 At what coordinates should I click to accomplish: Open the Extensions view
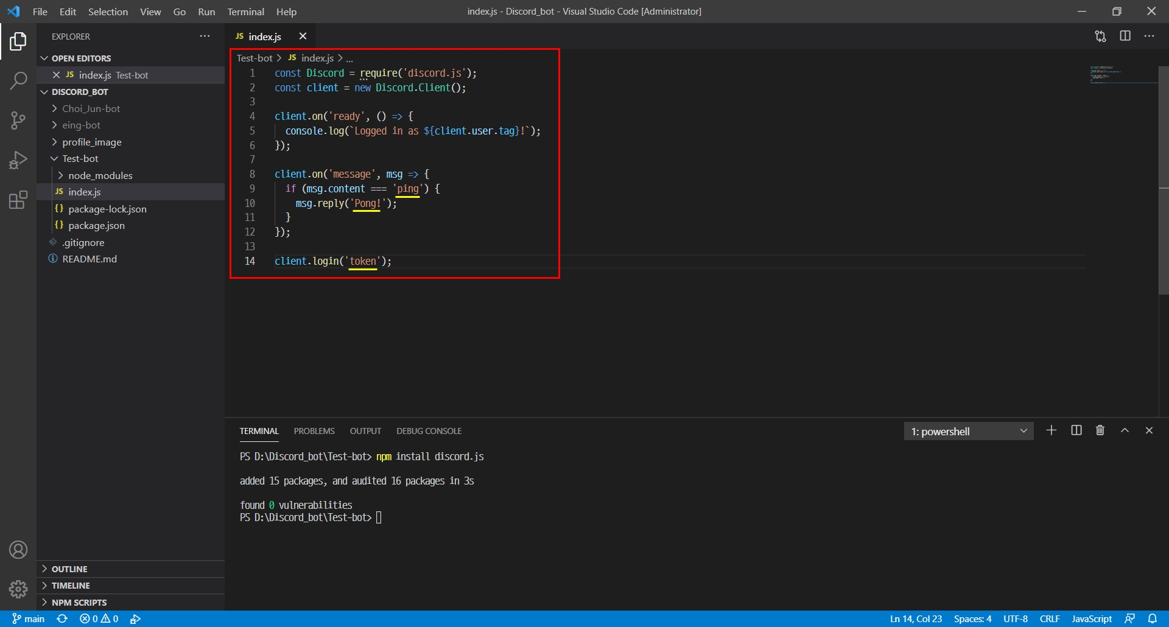(18, 200)
